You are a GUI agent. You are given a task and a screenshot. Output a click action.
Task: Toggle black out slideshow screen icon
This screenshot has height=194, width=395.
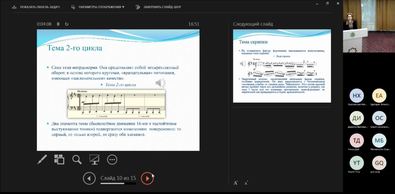pyautogui.click(x=94, y=159)
